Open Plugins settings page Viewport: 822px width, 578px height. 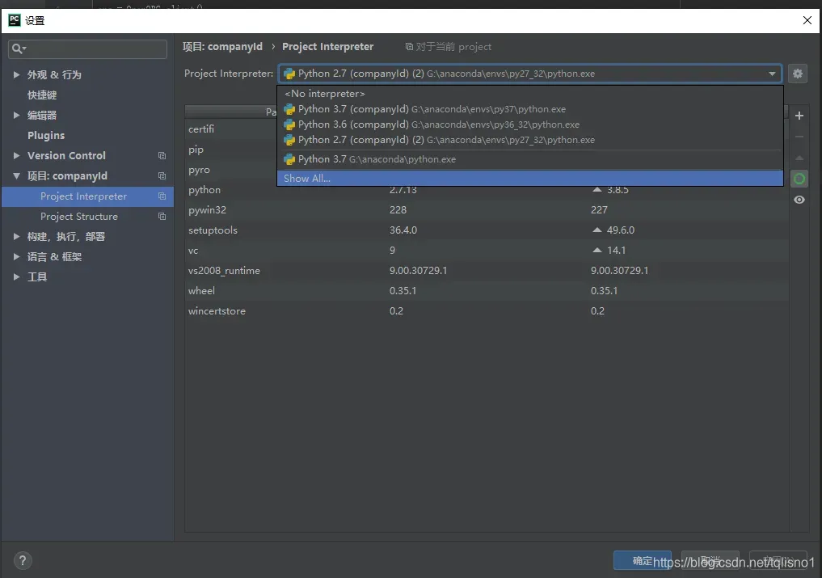pos(46,135)
